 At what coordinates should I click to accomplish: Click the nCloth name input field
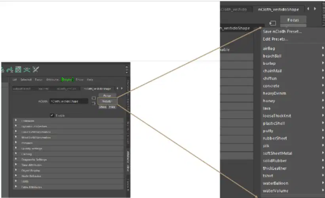pyautogui.click(x=68, y=102)
